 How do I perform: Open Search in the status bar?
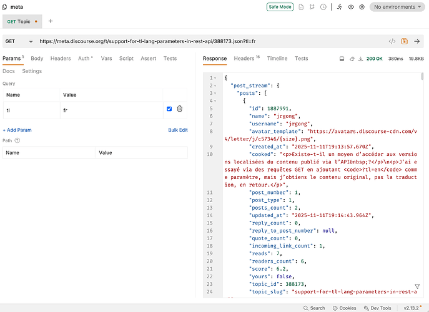tap(314, 308)
